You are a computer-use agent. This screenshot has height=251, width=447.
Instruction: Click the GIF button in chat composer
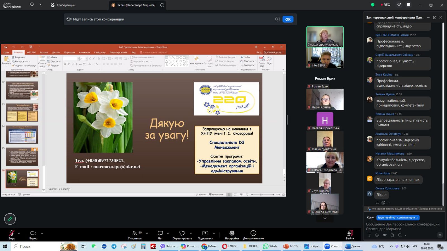pos(384,235)
